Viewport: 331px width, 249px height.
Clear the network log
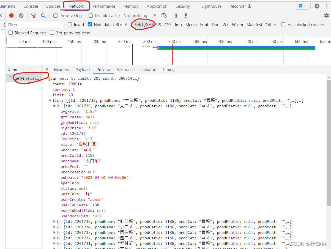point(21,16)
